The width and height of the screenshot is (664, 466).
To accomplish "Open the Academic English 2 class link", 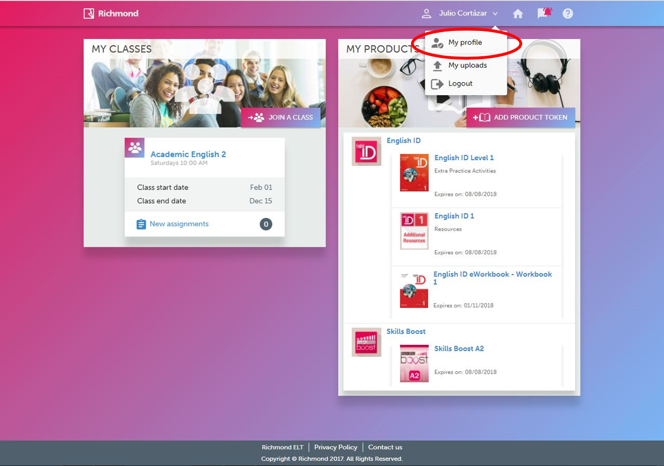I will coord(188,154).
